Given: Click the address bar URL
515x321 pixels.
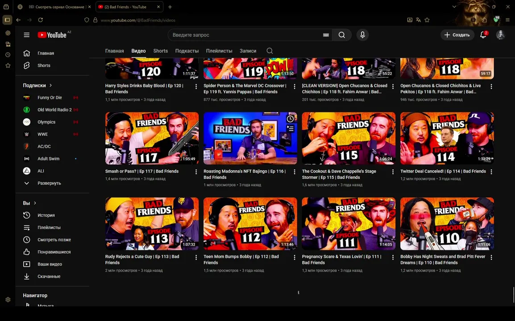Looking at the screenshot, I should tap(138, 20).
